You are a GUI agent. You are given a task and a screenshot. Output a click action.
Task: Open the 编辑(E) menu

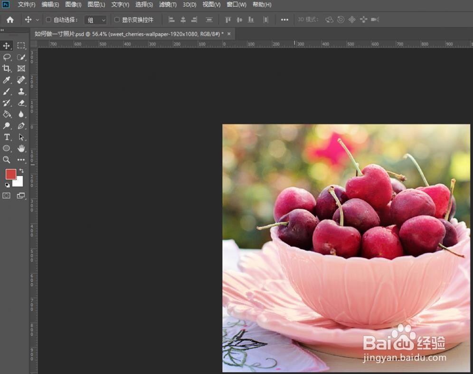[x=50, y=5]
